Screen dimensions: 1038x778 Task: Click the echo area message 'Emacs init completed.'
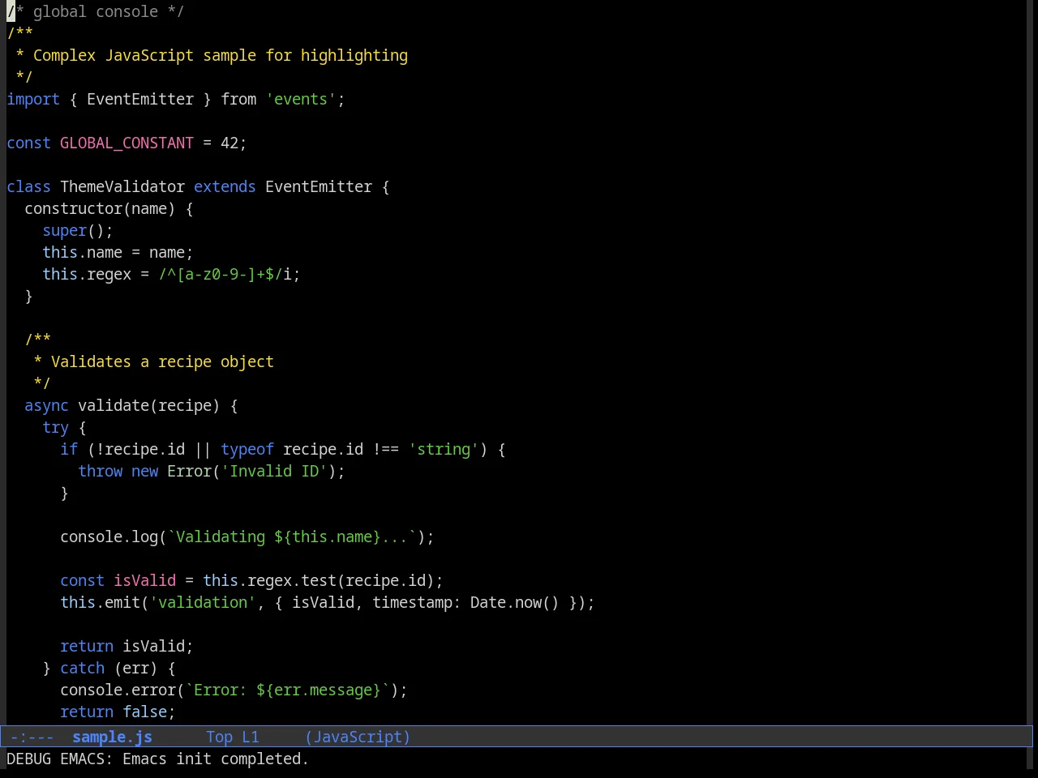216,759
